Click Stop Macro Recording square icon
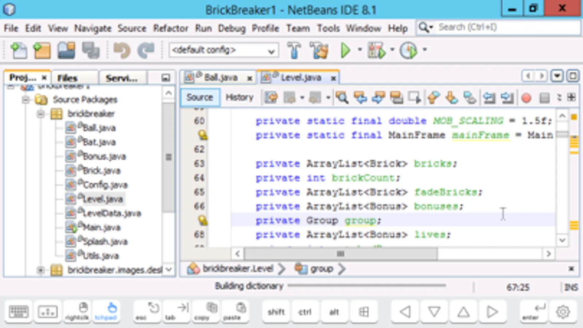This screenshot has height=328, width=583. (x=544, y=98)
